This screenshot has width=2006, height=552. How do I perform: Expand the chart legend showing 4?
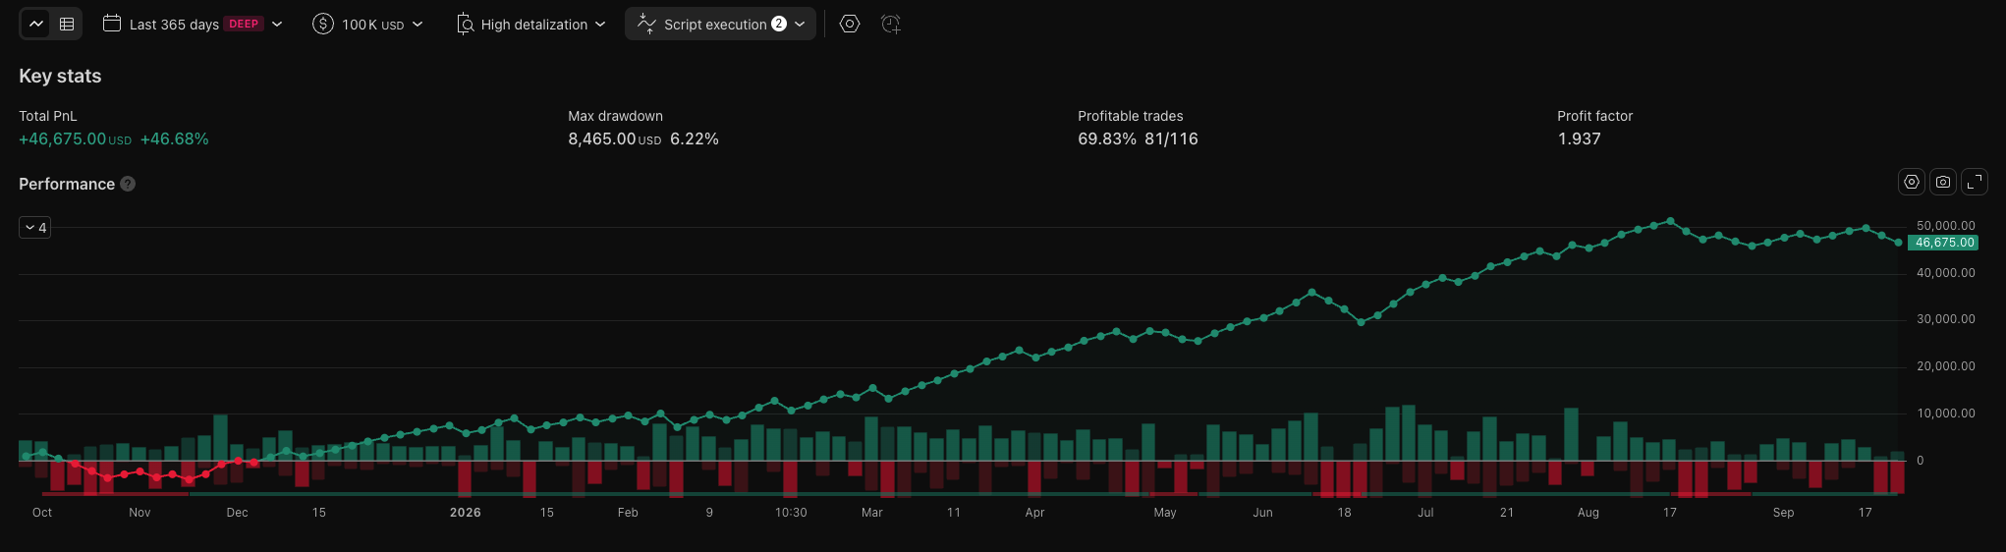click(x=35, y=227)
